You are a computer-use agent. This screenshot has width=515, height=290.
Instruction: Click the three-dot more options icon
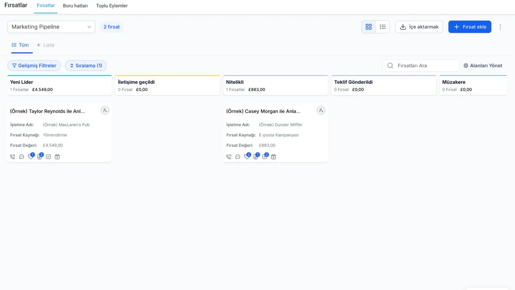pyautogui.click(x=500, y=27)
